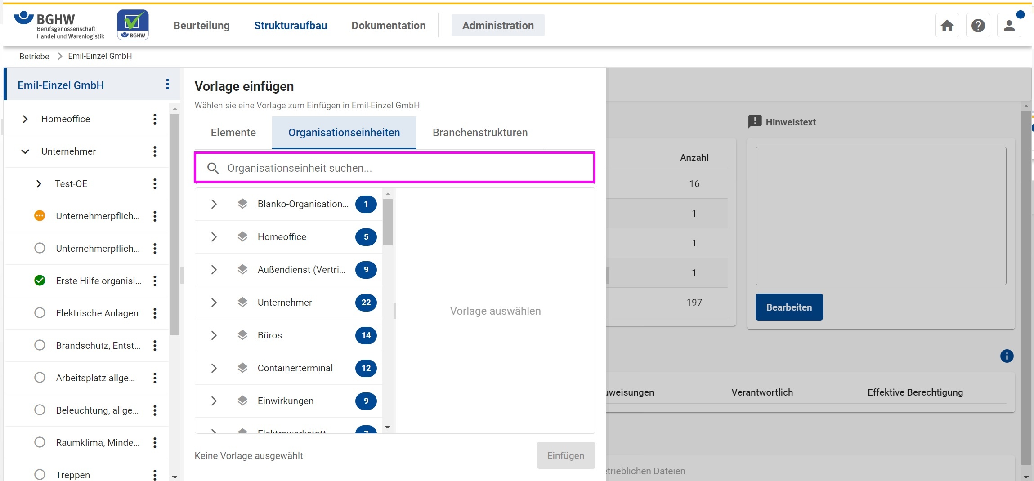Expand the Containerterminal template

tap(214, 368)
